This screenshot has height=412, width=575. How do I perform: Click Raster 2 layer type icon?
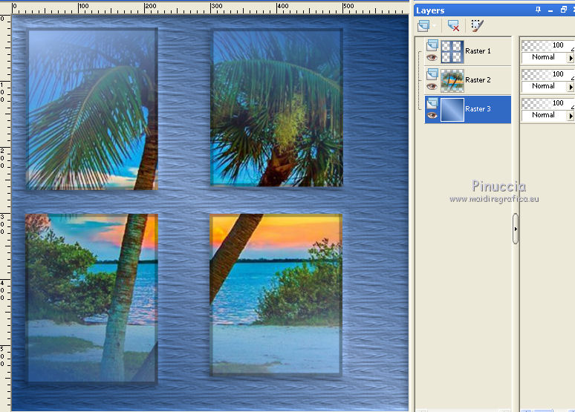click(432, 74)
